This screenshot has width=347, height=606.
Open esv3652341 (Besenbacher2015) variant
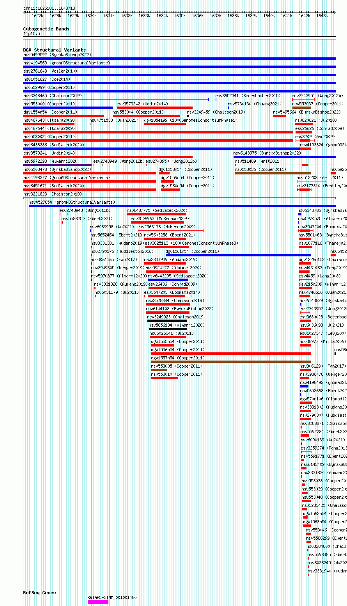point(248,96)
